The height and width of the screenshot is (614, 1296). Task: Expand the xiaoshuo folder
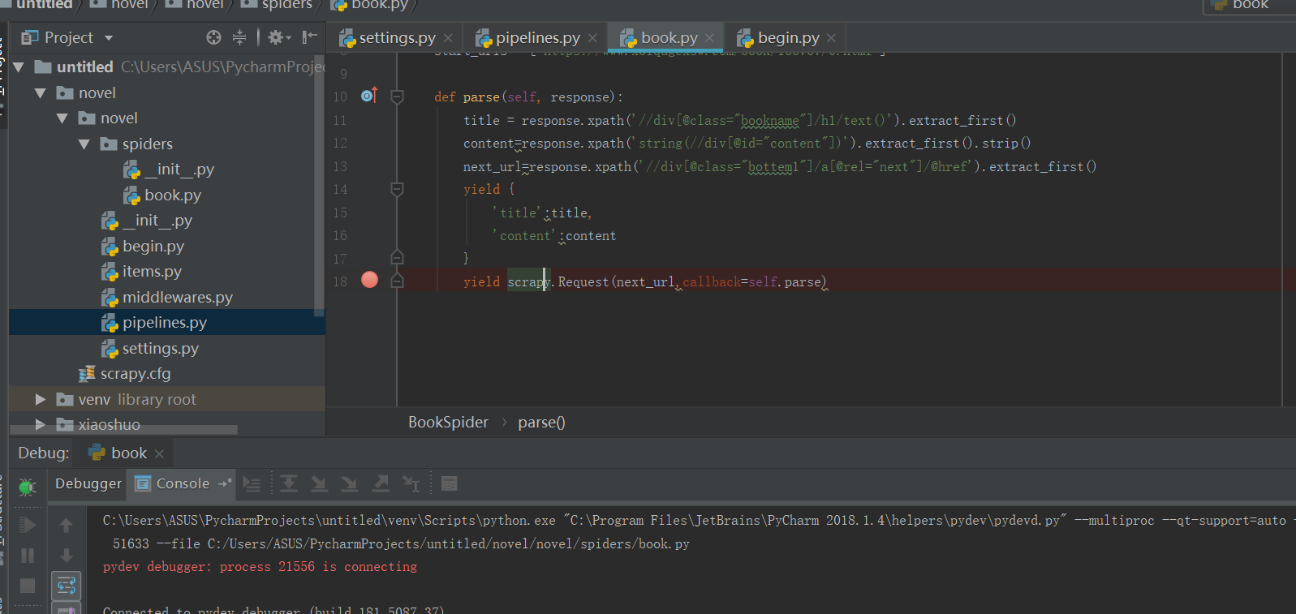[x=41, y=424]
